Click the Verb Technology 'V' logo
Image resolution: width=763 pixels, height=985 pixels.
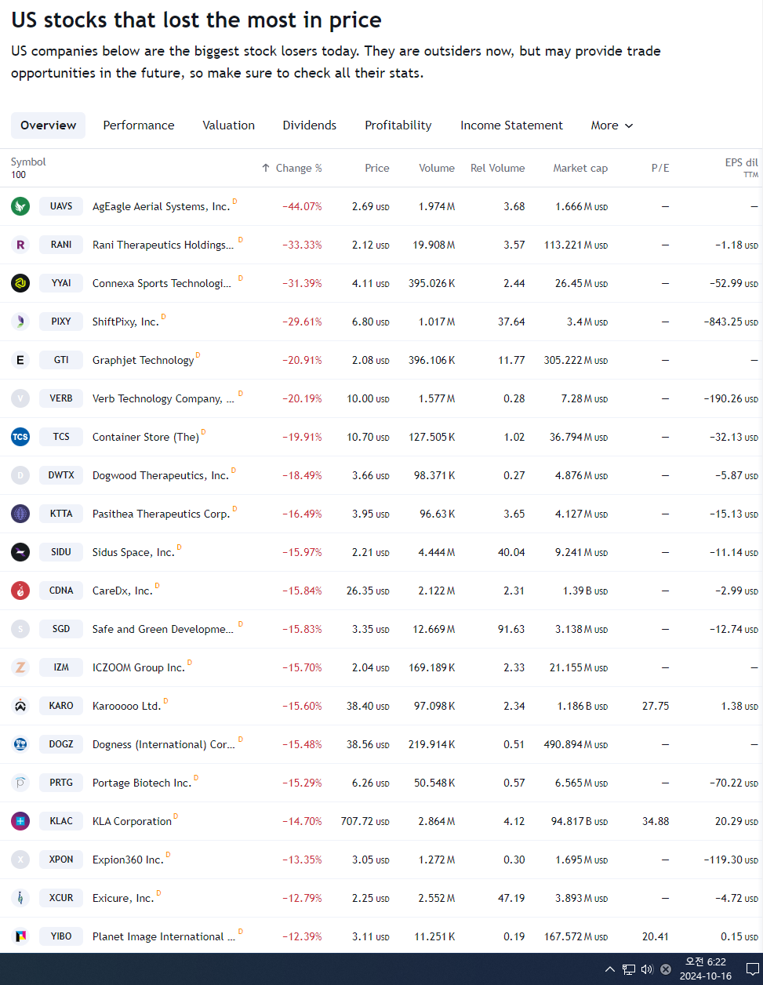tap(20, 398)
